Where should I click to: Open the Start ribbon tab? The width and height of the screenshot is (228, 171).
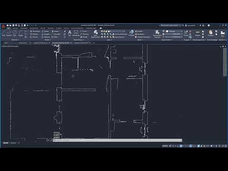(9, 28)
